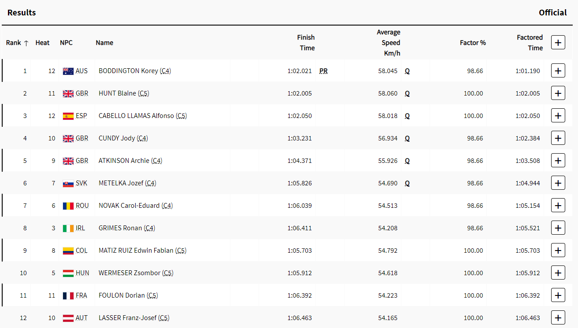Click the Australia flag icon
The image size is (578, 328).
tap(68, 71)
